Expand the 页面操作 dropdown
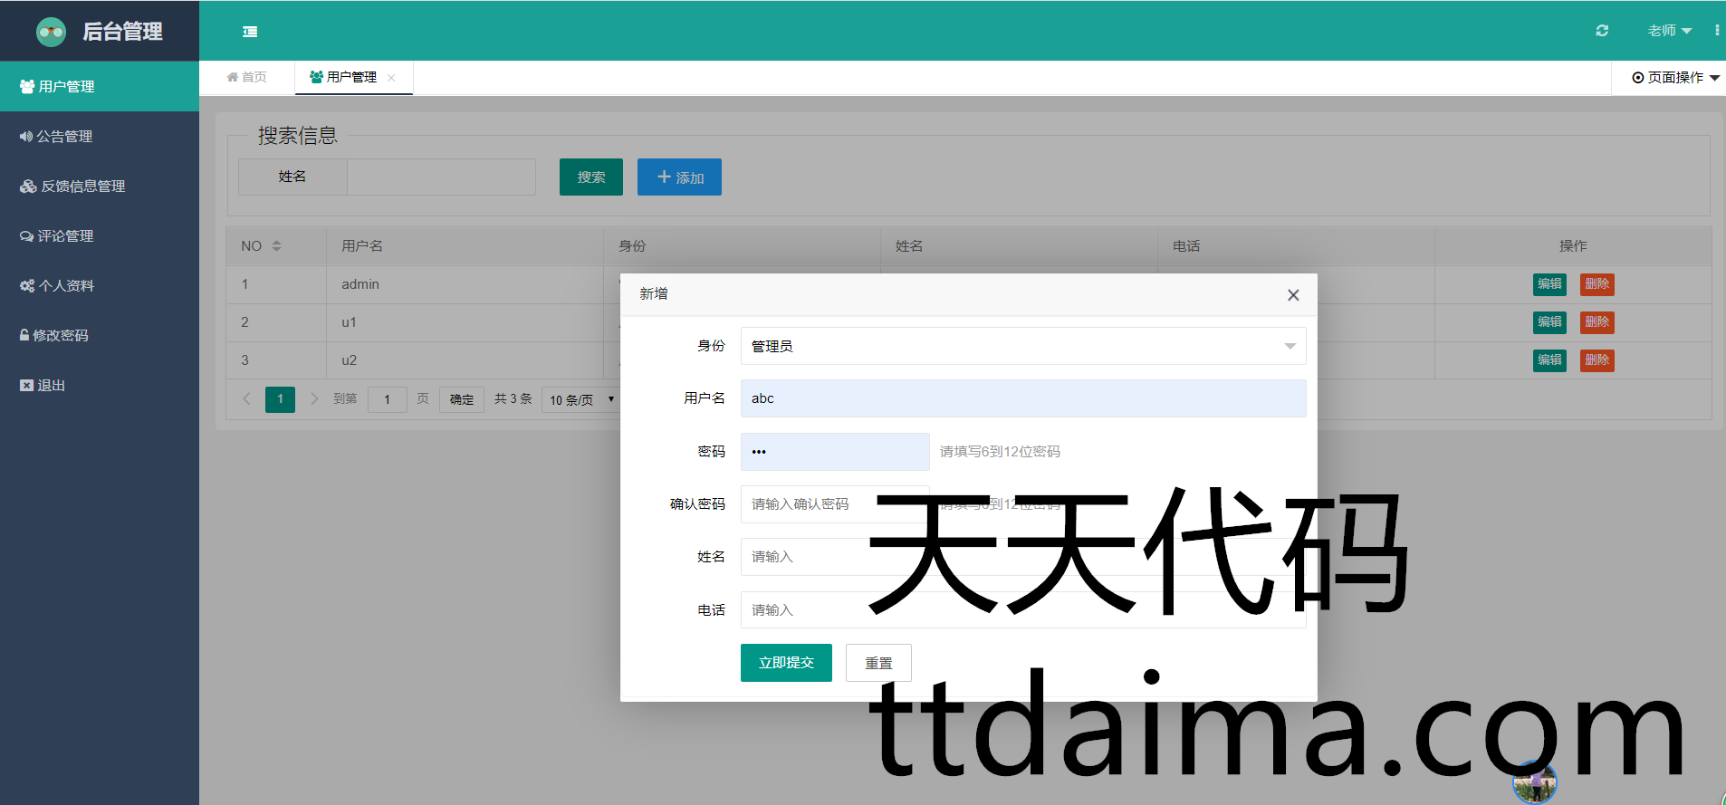Viewport: 1726px width, 805px height. point(1675,78)
